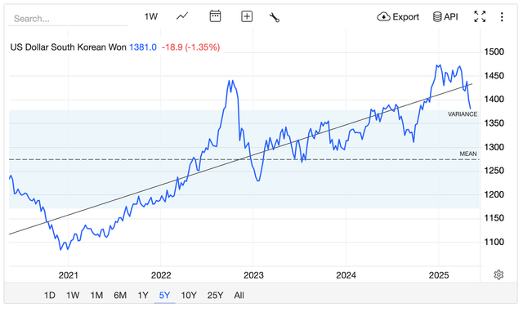Select the 5Y time range

(164, 296)
